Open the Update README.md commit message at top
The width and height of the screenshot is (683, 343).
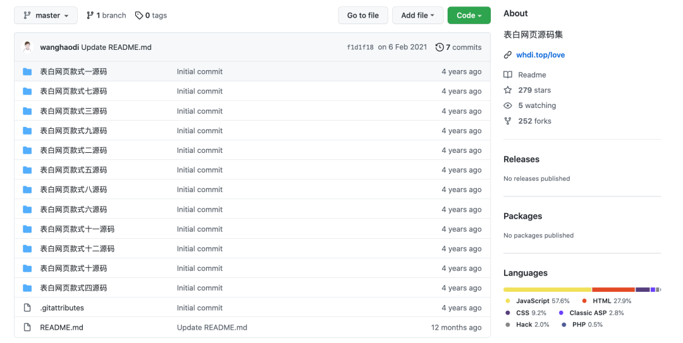coord(116,47)
